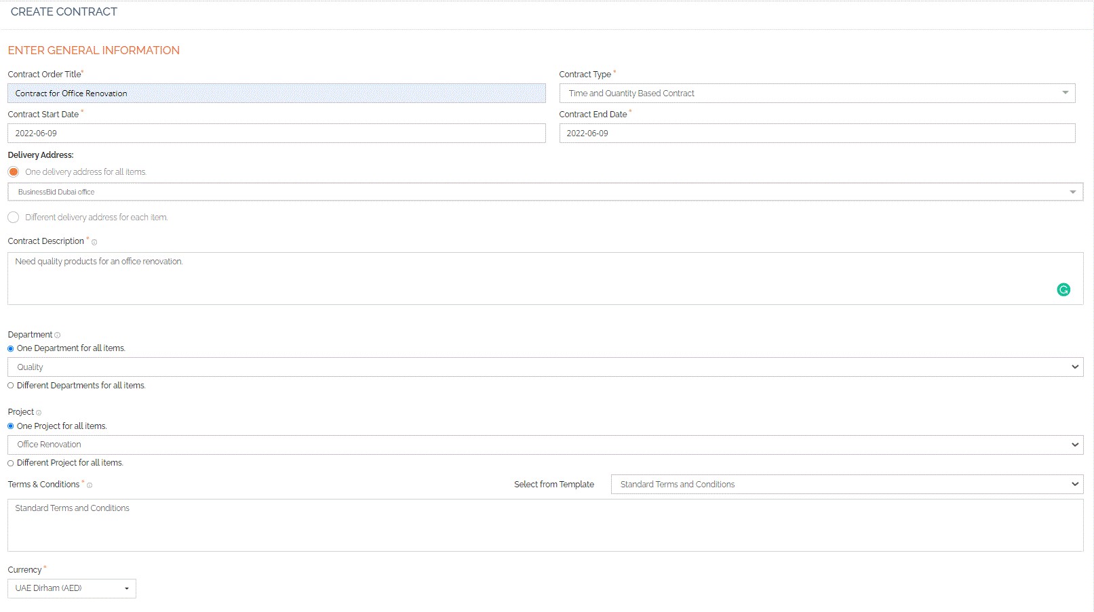Click the Department help info icon
The height and width of the screenshot is (612, 1094).
(58, 335)
